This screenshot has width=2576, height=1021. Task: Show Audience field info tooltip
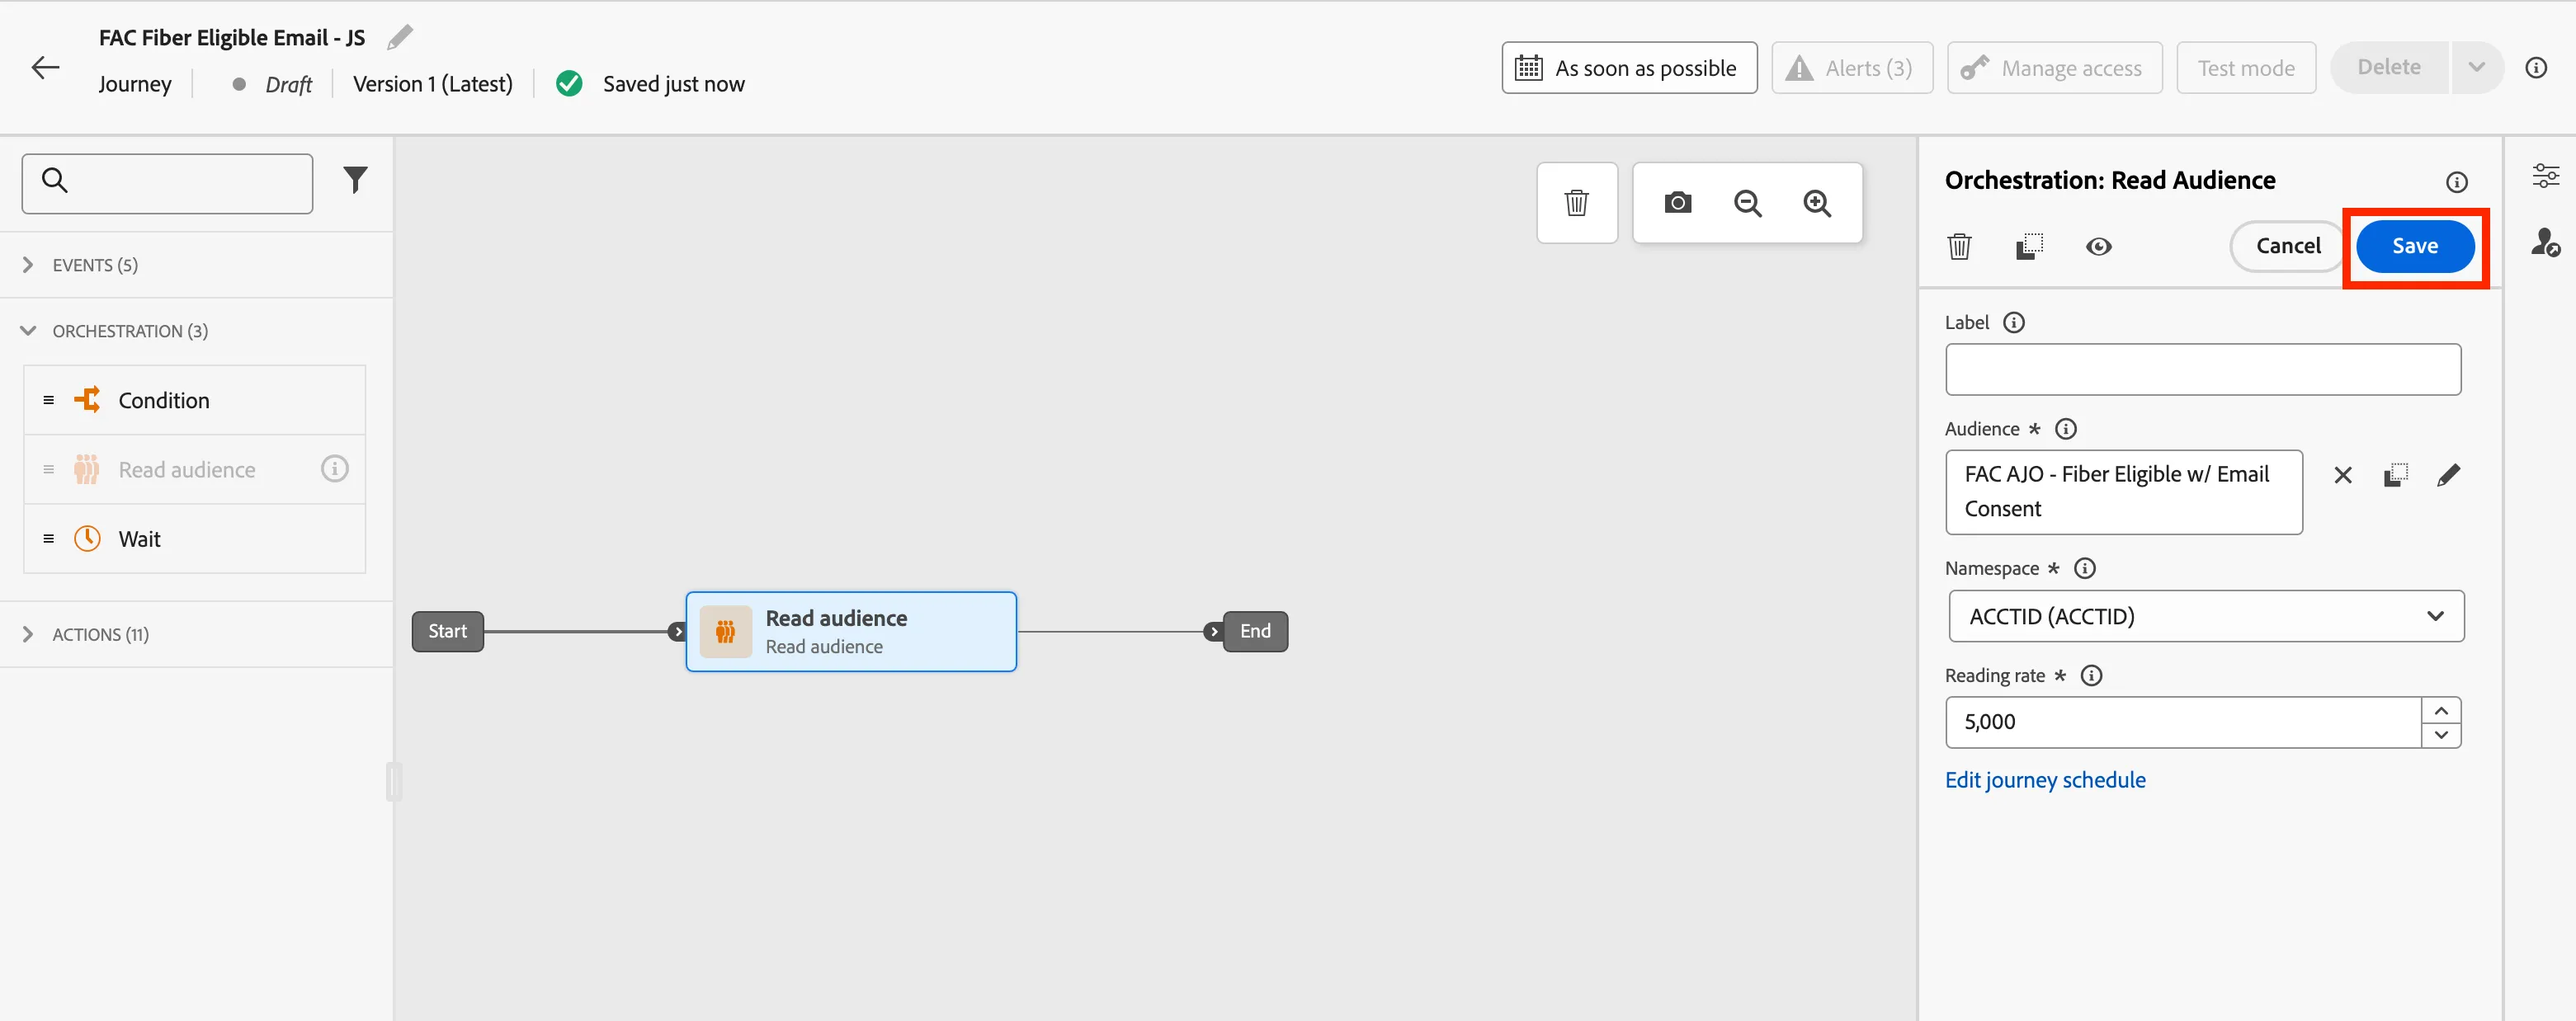click(x=2065, y=429)
